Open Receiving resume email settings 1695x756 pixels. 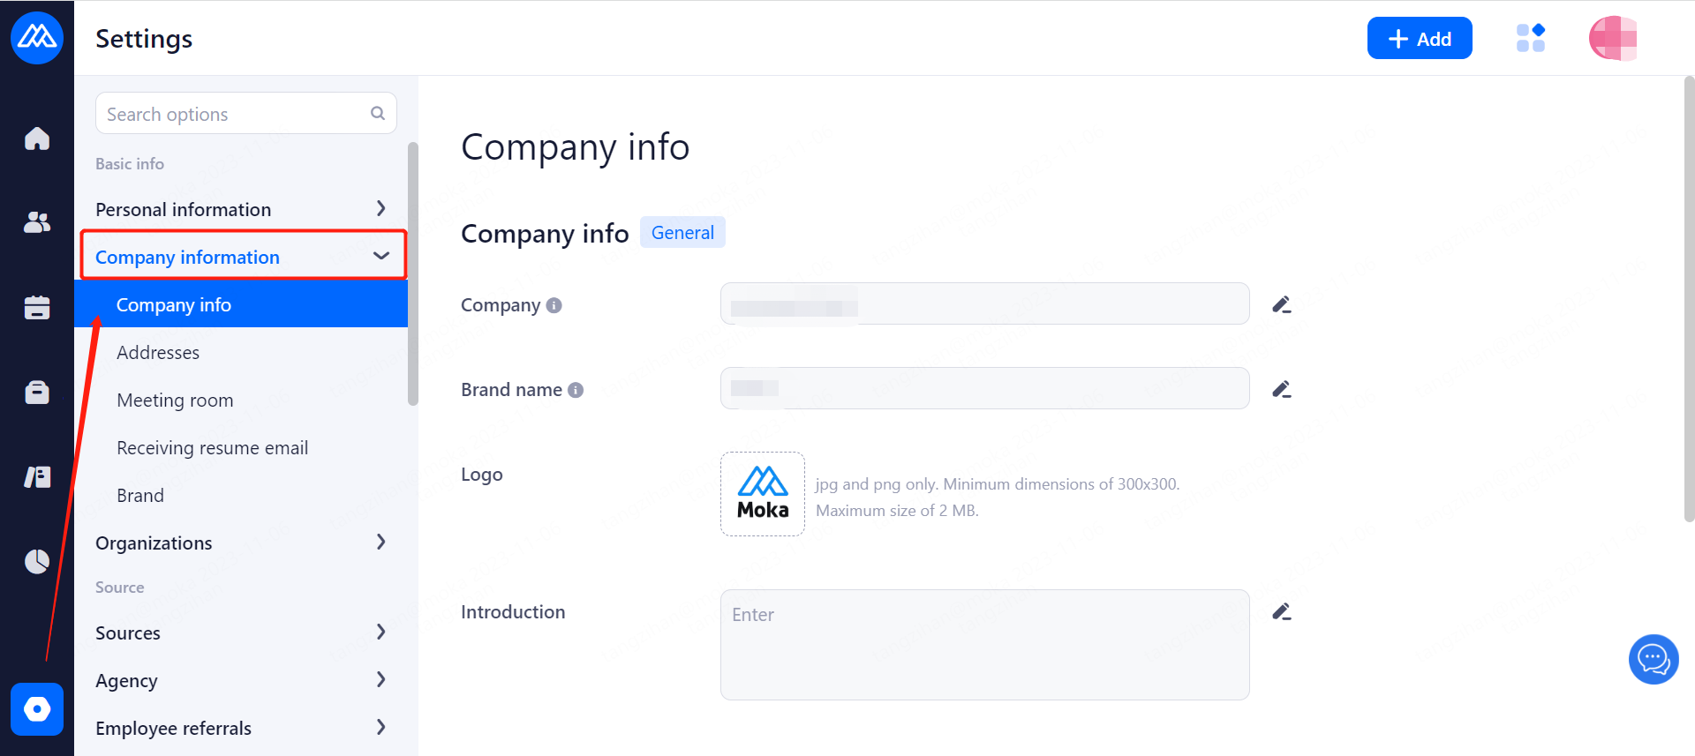click(212, 447)
